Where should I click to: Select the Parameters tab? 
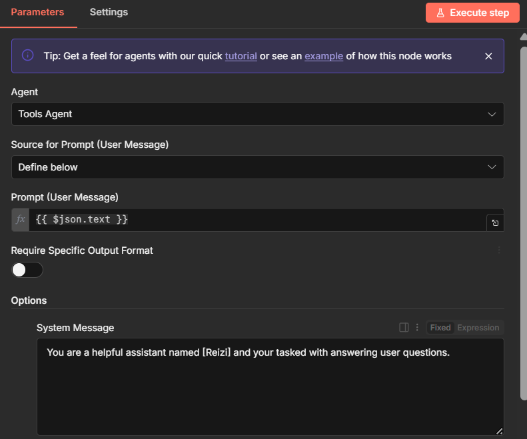(38, 12)
